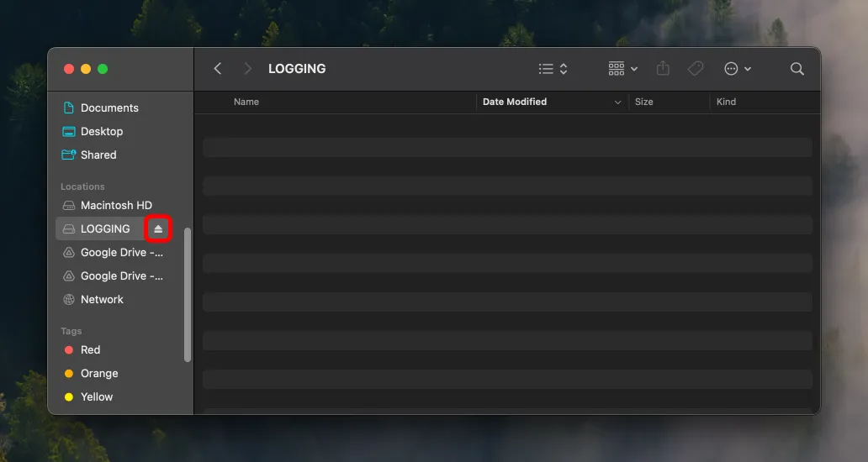Go forward with the right chevron
Screen dimensions: 868x462
(x=247, y=69)
